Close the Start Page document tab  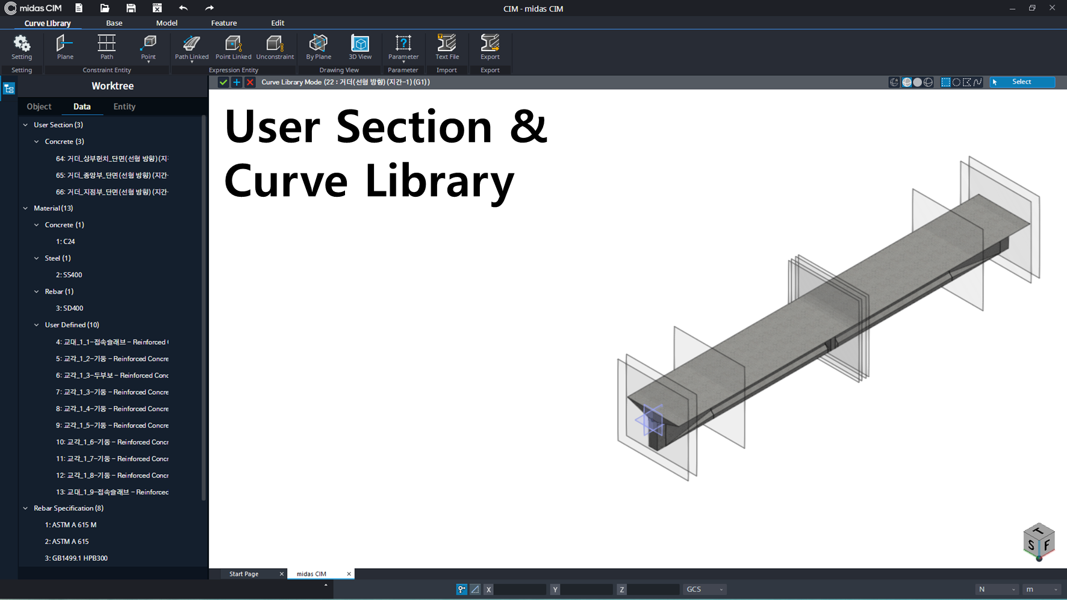click(281, 574)
